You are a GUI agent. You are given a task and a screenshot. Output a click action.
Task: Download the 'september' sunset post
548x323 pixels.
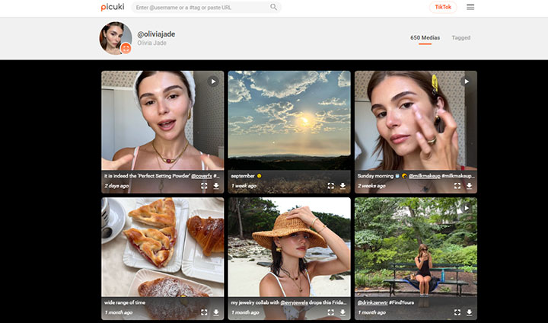click(342, 186)
